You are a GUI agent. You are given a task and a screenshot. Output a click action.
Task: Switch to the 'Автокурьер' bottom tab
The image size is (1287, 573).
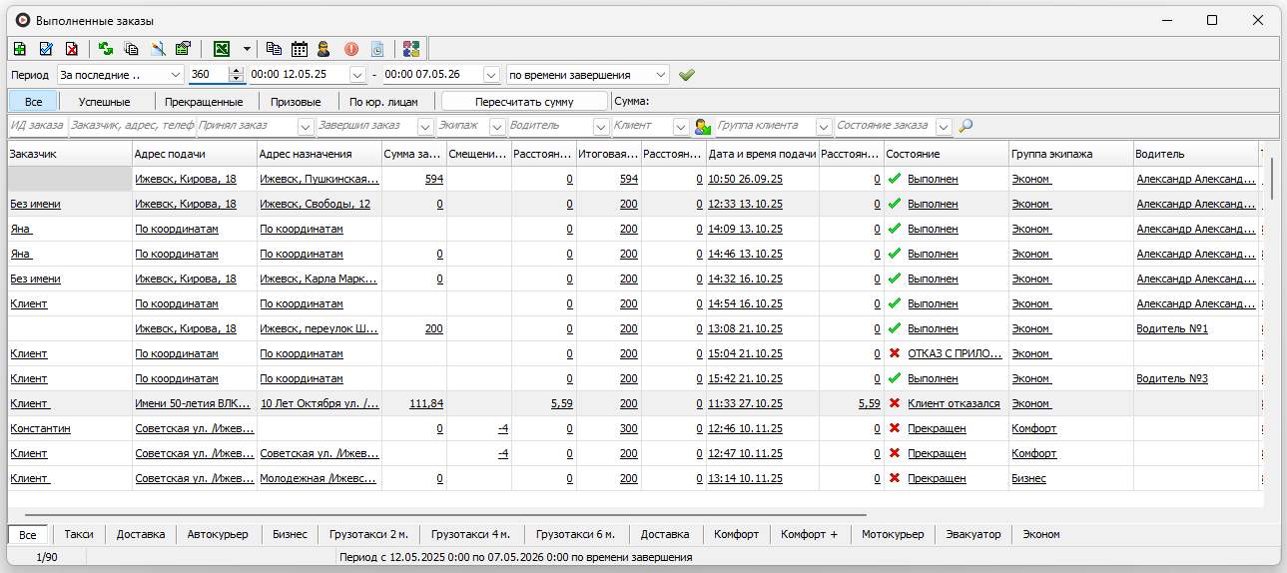tap(218, 534)
